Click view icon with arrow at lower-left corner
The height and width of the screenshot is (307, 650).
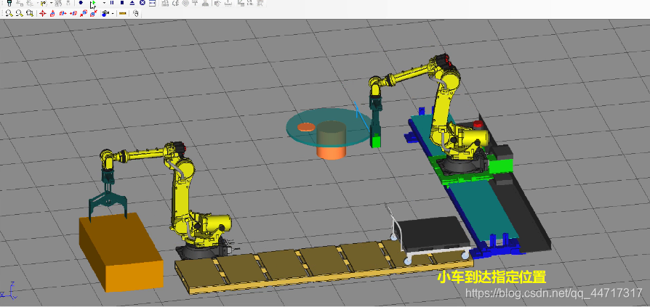point(84,13)
